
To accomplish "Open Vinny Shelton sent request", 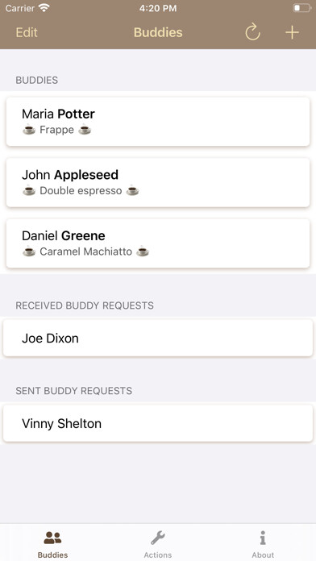I will tap(158, 423).
